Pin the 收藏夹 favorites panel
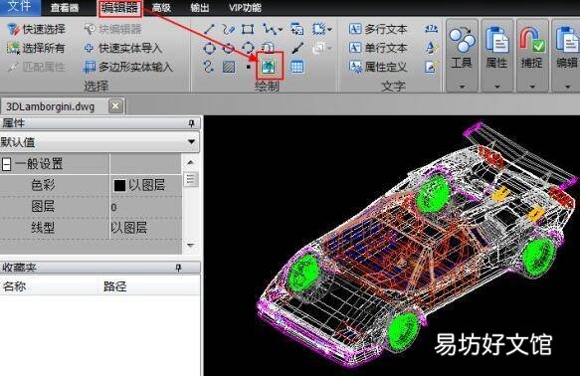Viewport: 580px width, 376px height. pyautogui.click(x=178, y=268)
